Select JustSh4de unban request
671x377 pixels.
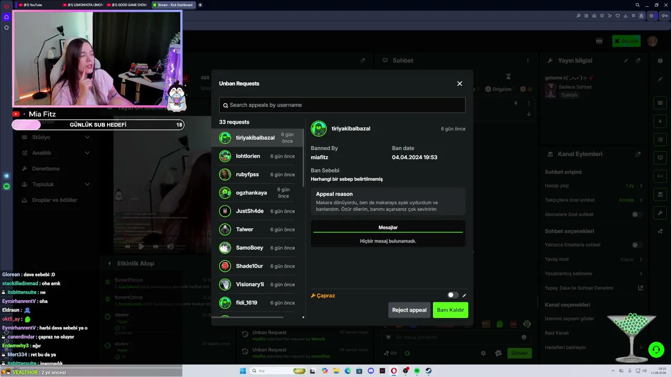tap(257, 211)
